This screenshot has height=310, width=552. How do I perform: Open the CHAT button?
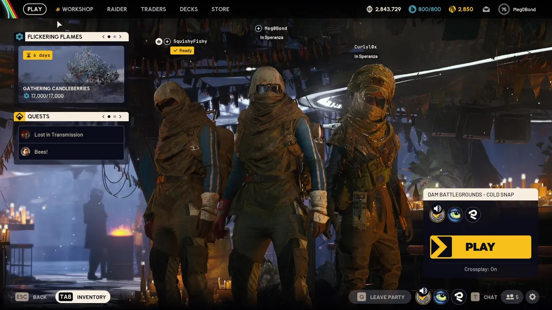pos(484,297)
